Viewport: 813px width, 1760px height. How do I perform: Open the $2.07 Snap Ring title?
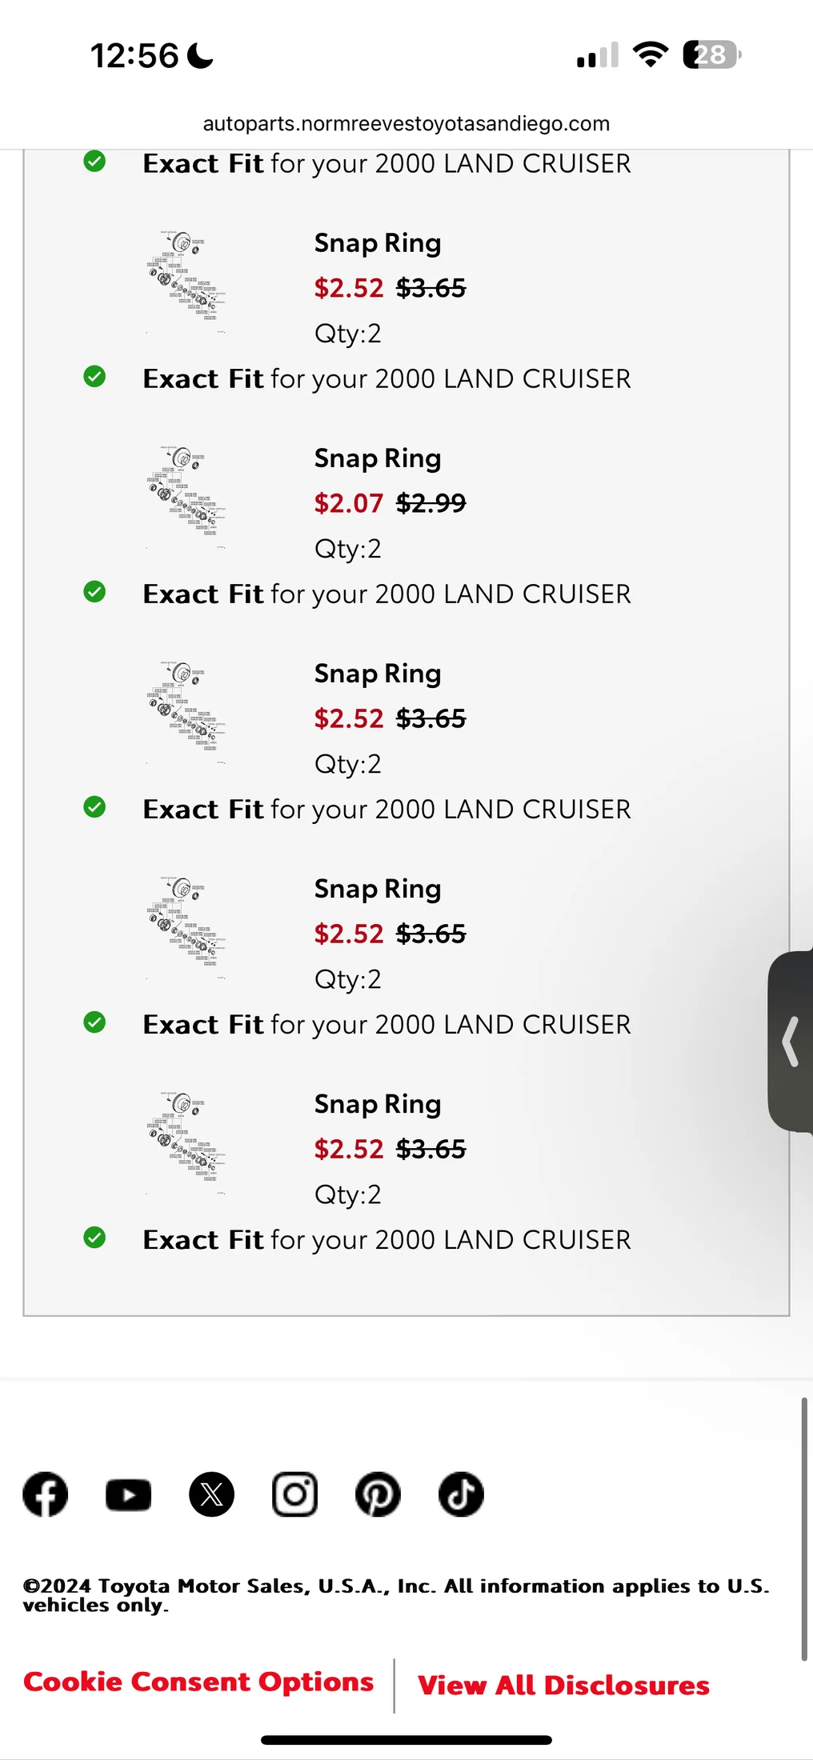click(378, 458)
